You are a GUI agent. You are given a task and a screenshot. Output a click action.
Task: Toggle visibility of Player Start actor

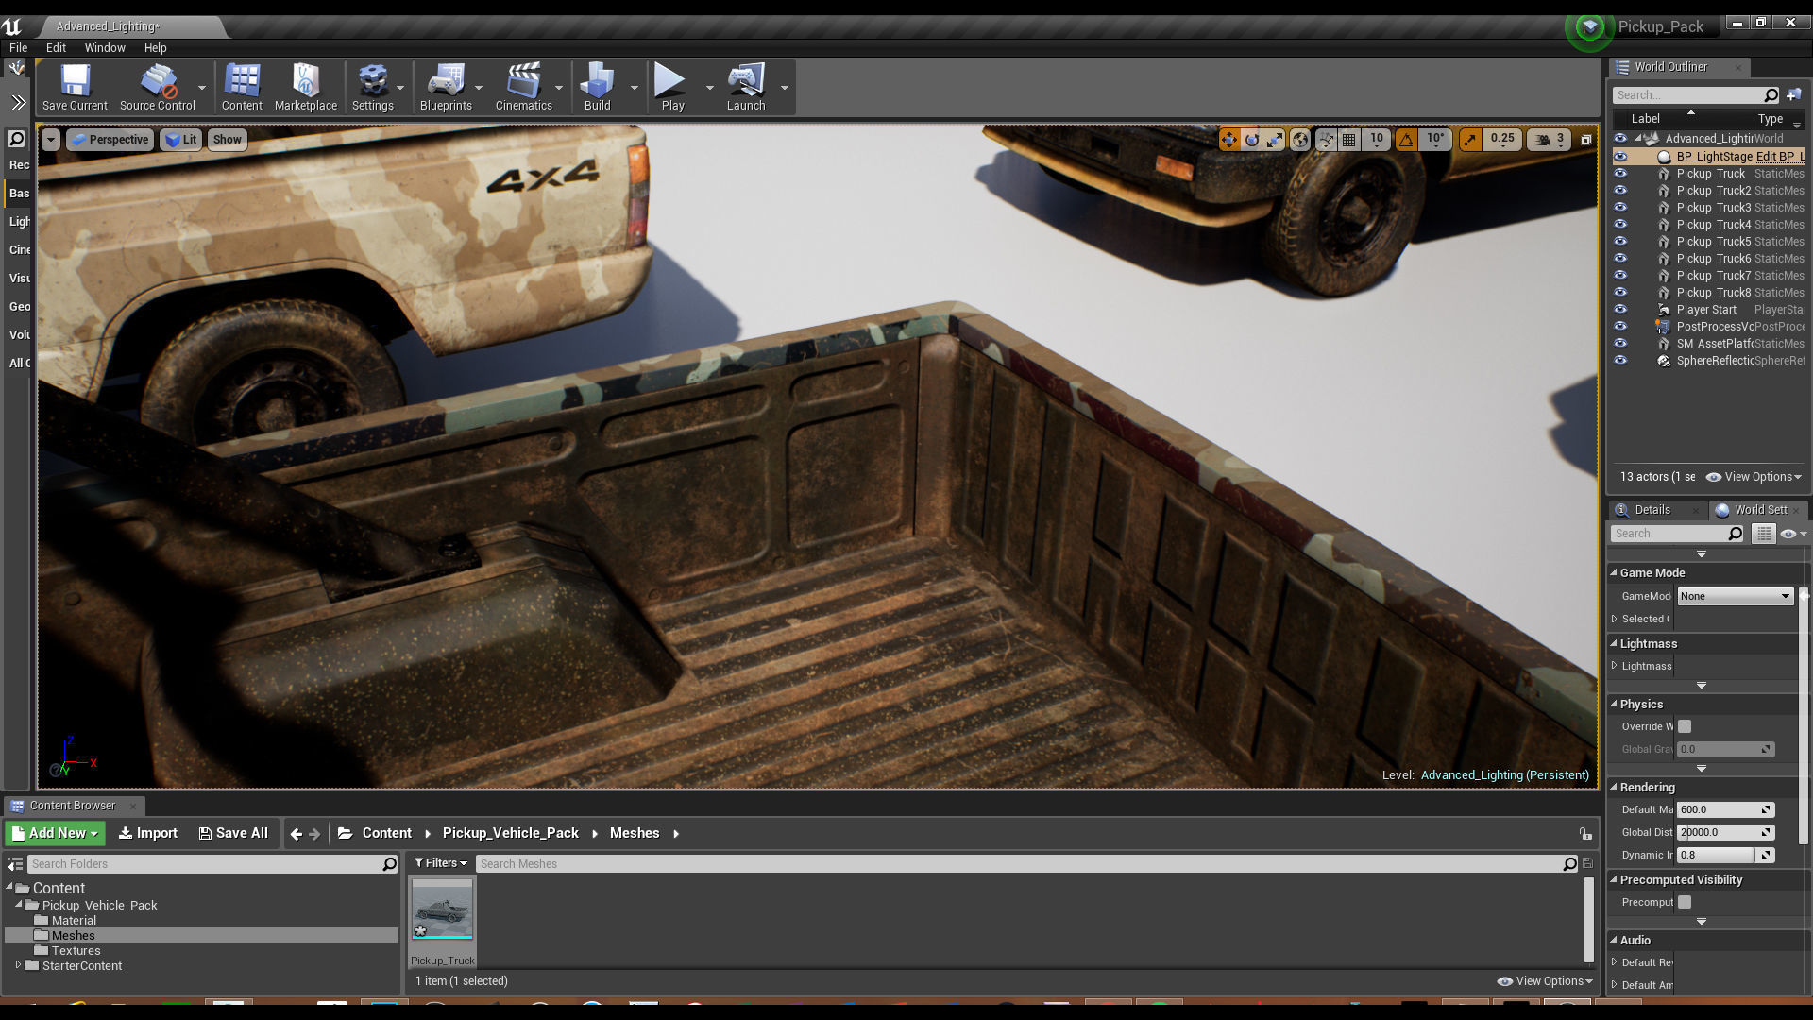click(1620, 310)
